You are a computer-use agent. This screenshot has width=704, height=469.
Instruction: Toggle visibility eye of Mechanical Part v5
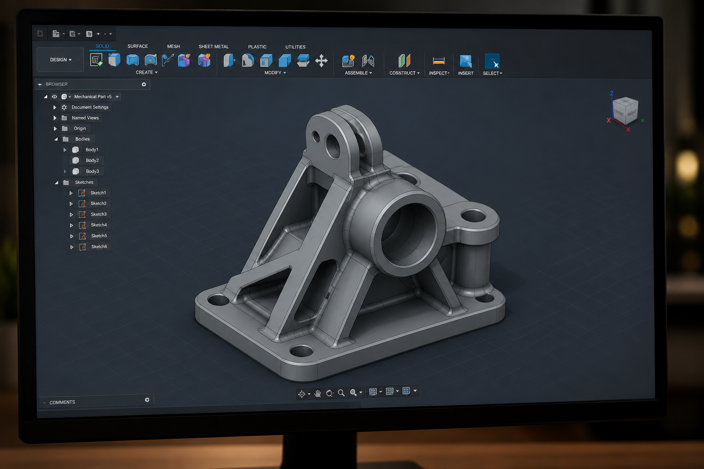(x=55, y=97)
